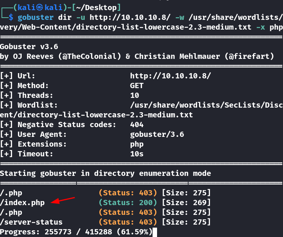This screenshot has width=283, height=237.
Task: Click the Kali skull icon in prompt
Action: tap(39, 7)
